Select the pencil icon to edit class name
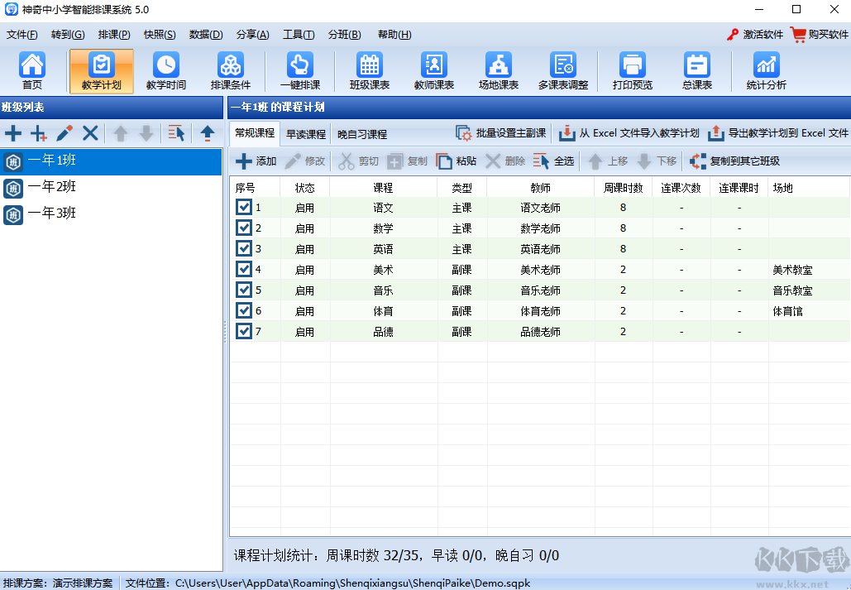This screenshot has height=590, width=851. tap(64, 132)
